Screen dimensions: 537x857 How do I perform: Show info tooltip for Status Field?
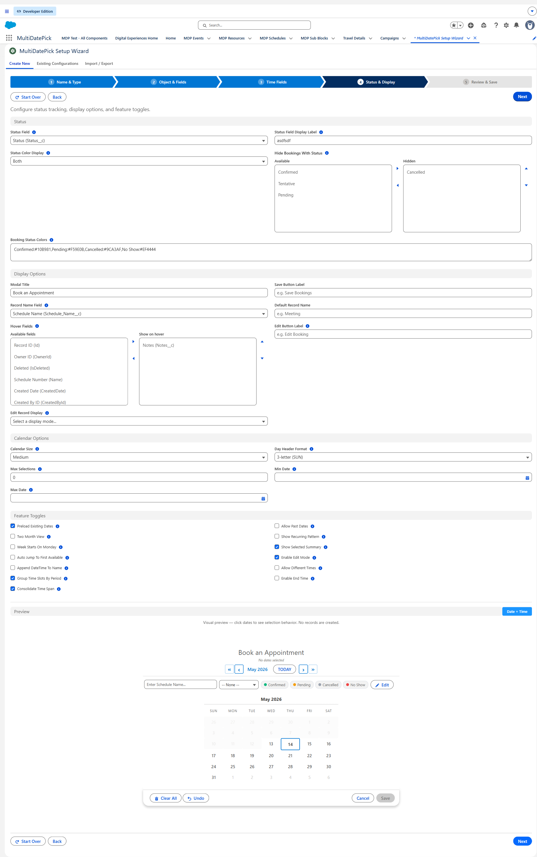pyautogui.click(x=34, y=132)
